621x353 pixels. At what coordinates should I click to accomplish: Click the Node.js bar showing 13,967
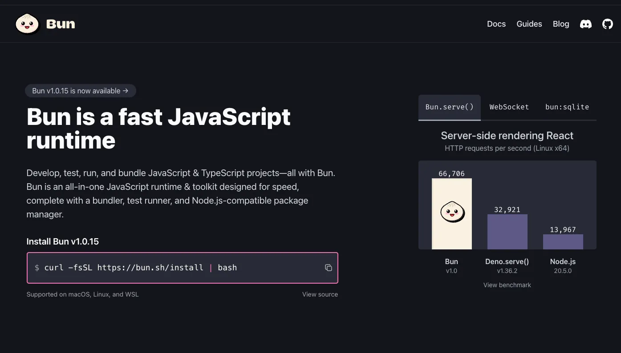tap(563, 242)
